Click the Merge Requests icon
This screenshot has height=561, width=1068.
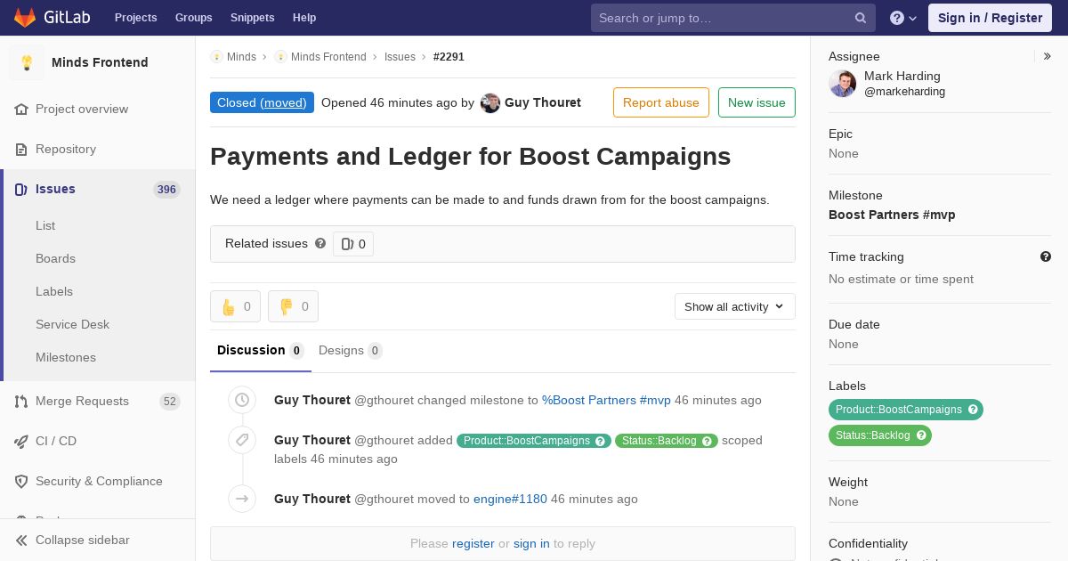(x=21, y=401)
